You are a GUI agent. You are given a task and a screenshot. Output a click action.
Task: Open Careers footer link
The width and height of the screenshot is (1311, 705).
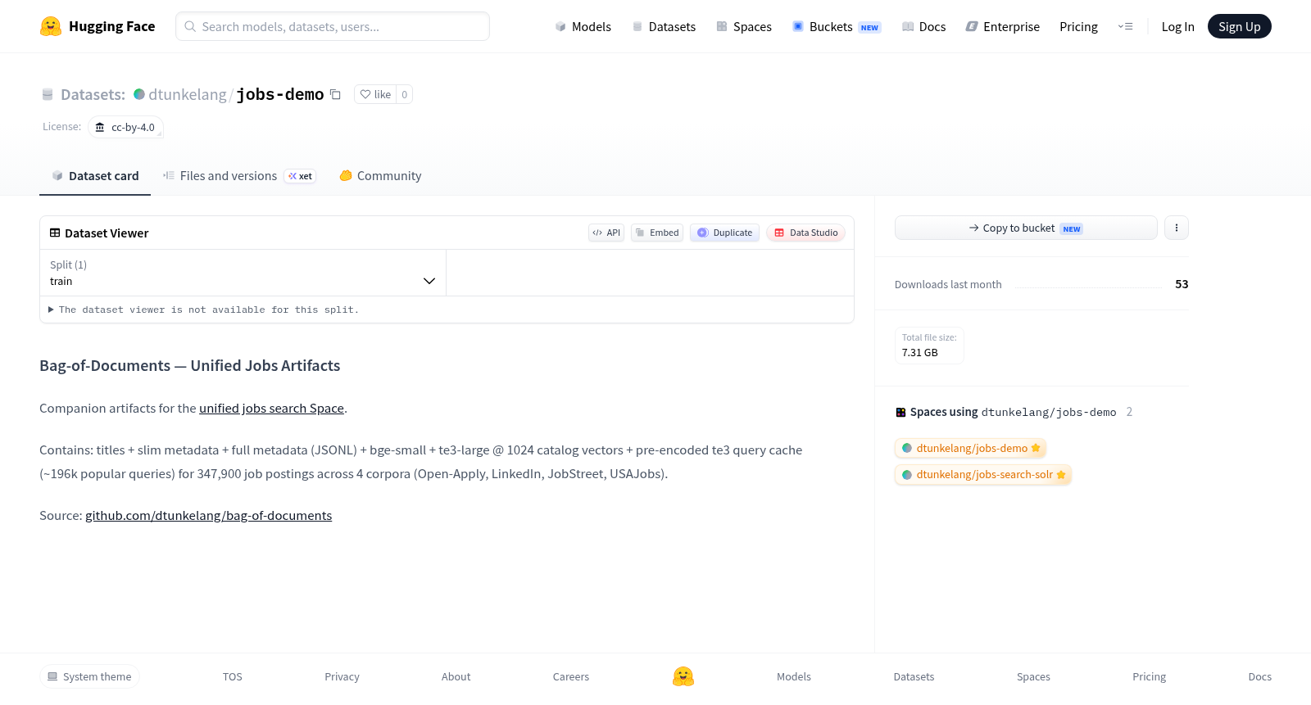[571, 676]
